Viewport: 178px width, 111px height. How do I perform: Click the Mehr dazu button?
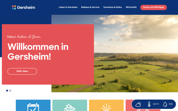point(22,71)
